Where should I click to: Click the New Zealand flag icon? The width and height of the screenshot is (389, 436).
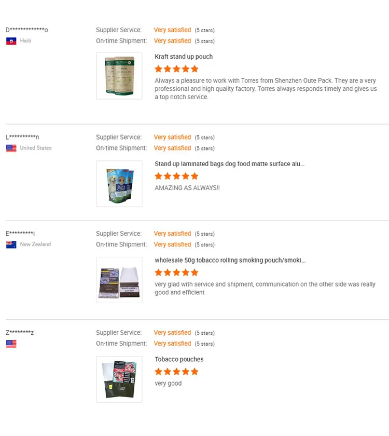11,245
